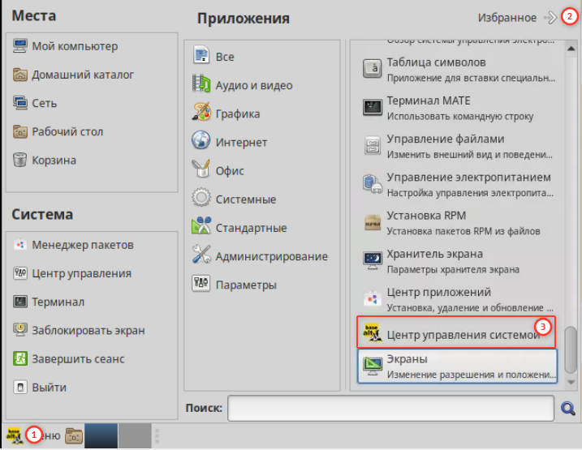Select the 'Системные' category label
The width and height of the screenshot is (582, 450).
pyautogui.click(x=246, y=199)
